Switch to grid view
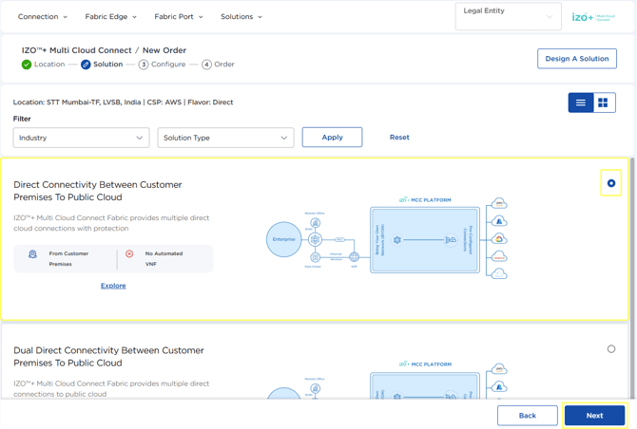The image size is (637, 429). [x=604, y=103]
